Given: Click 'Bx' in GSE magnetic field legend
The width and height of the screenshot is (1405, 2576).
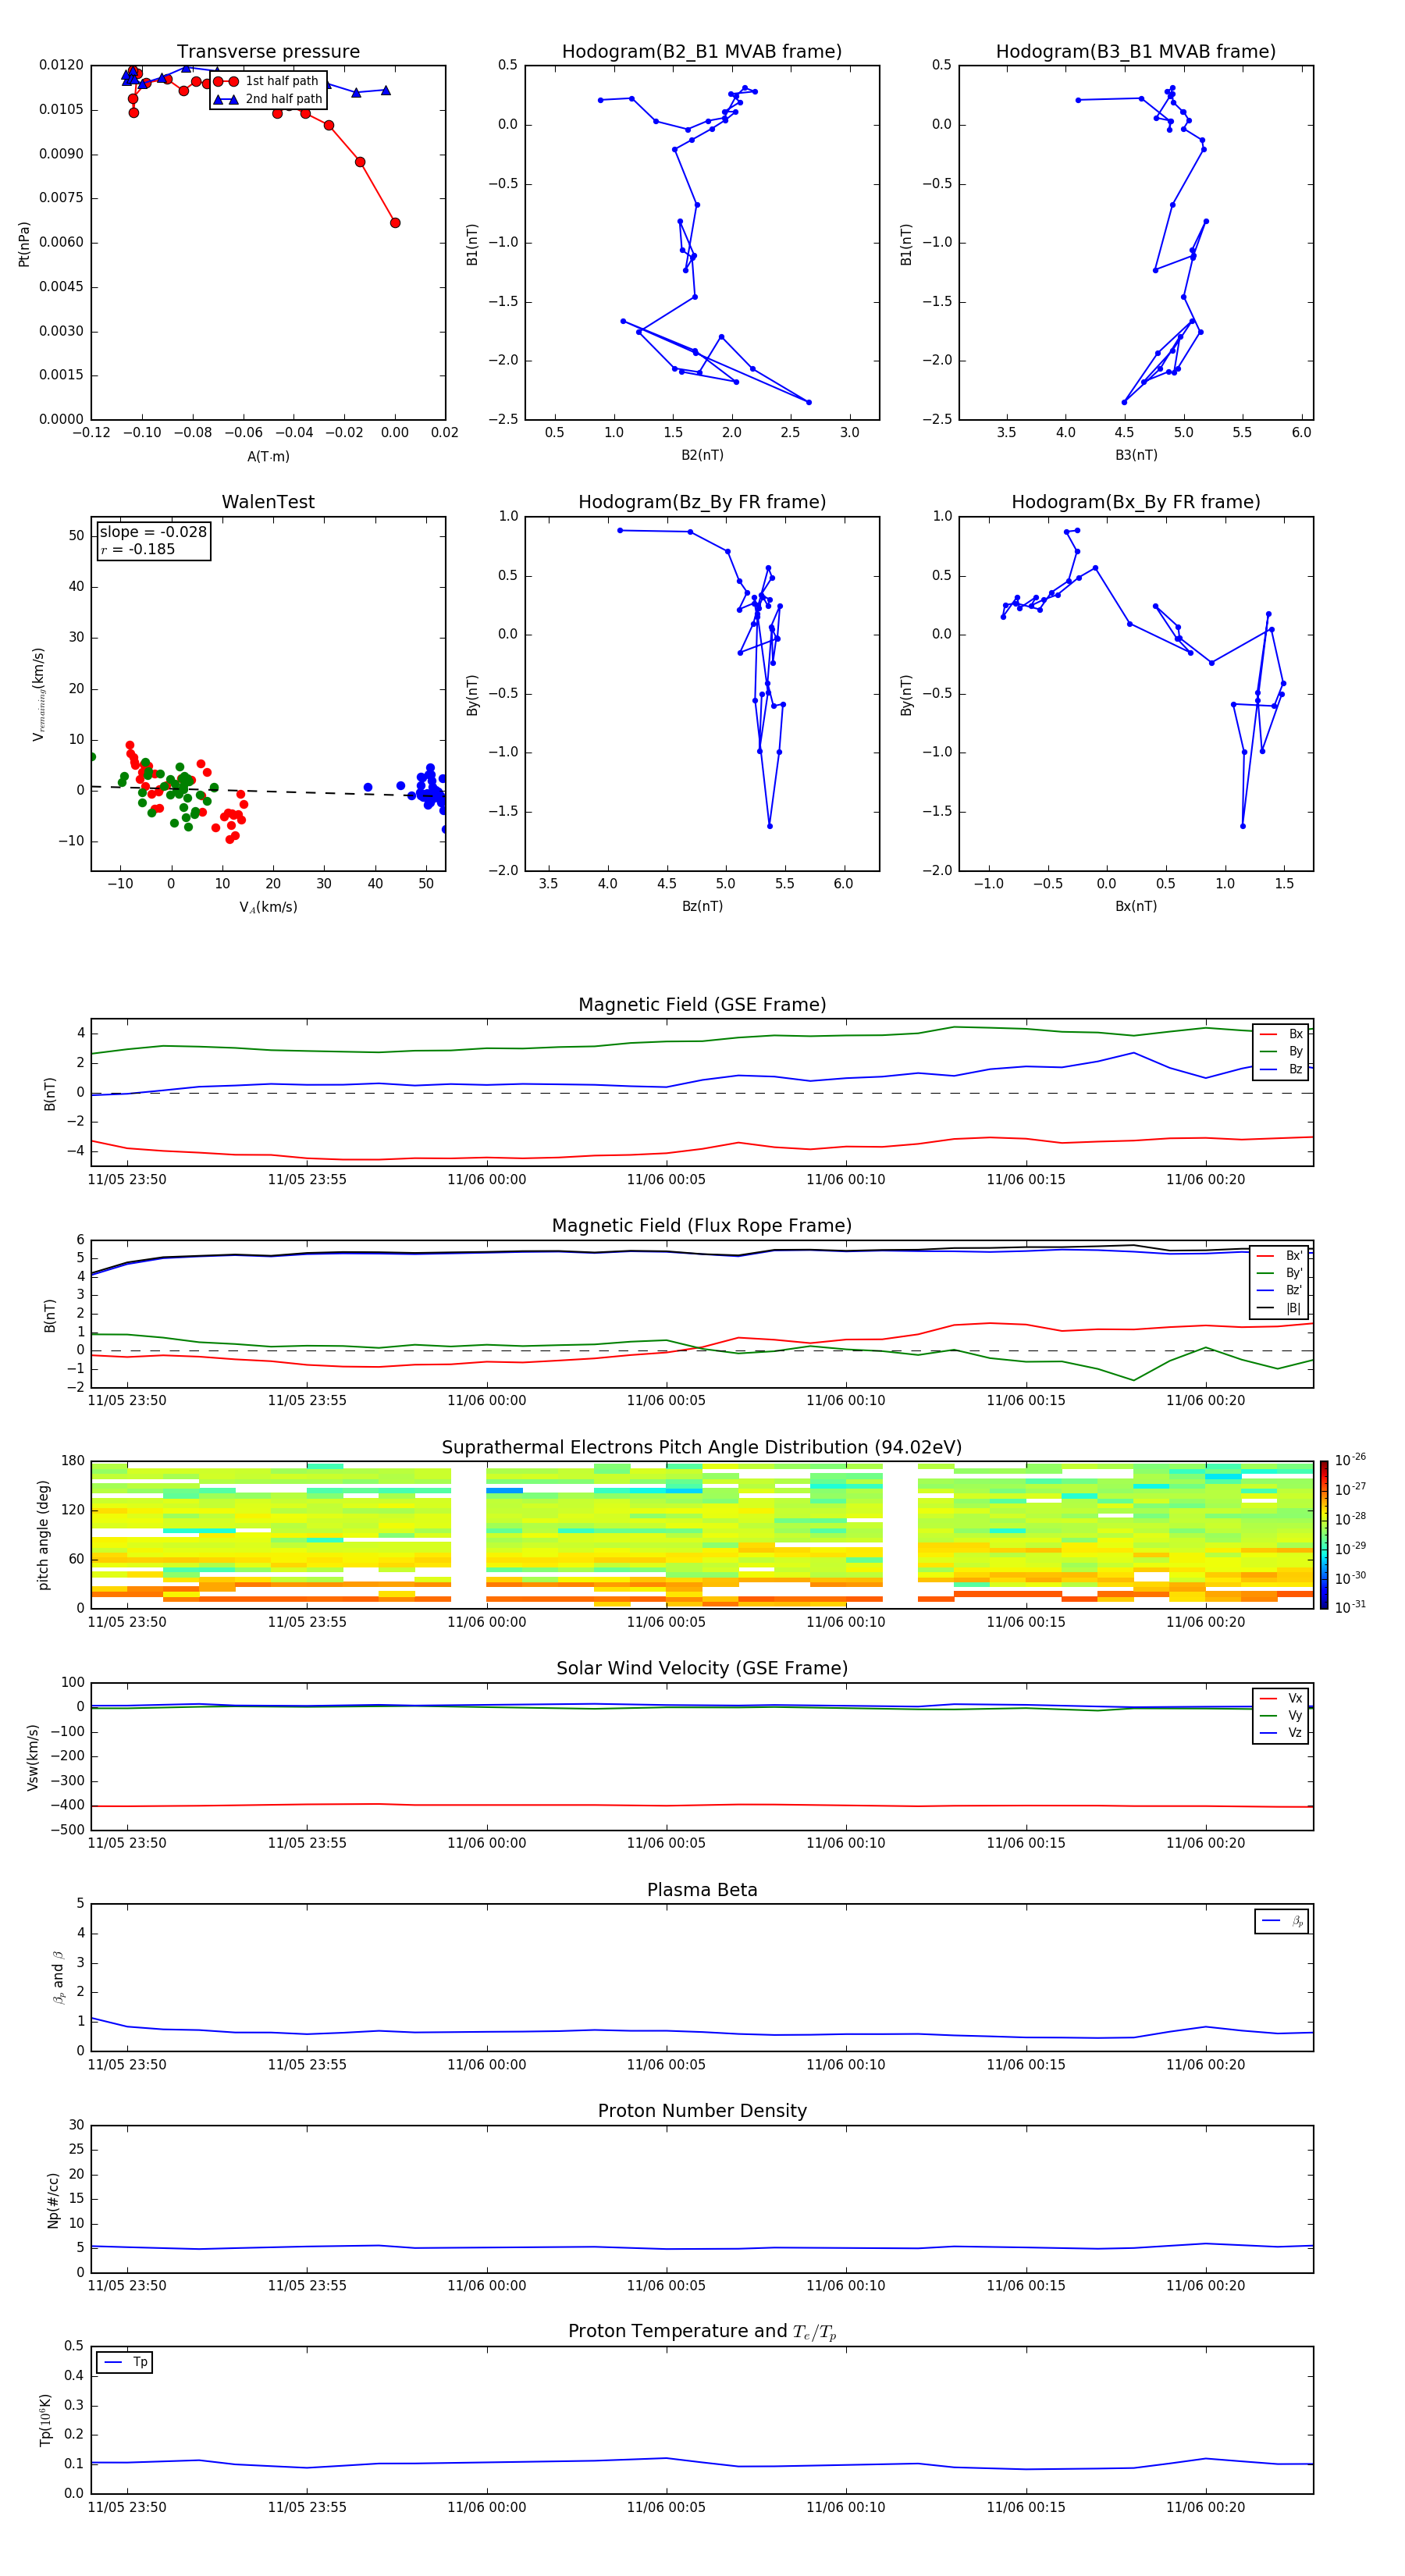Looking at the screenshot, I should tap(1281, 1034).
